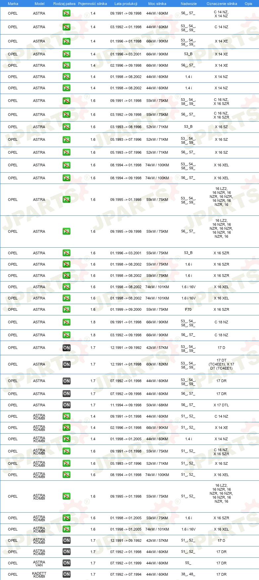This screenshot has width=259, height=580.
Task: Click petrol icon in F70 row
Action: 67,309
